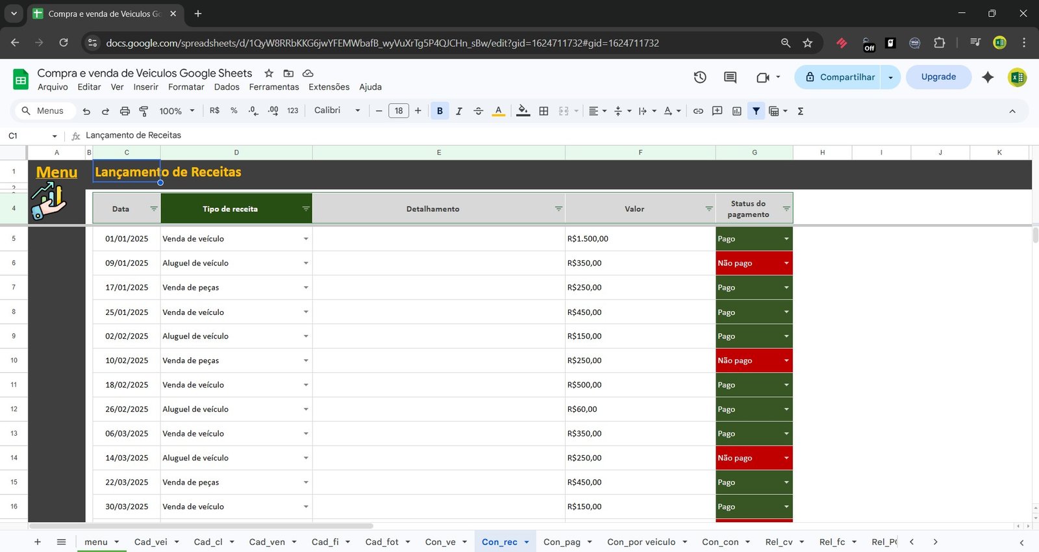Click the functions sigma icon

point(801,111)
